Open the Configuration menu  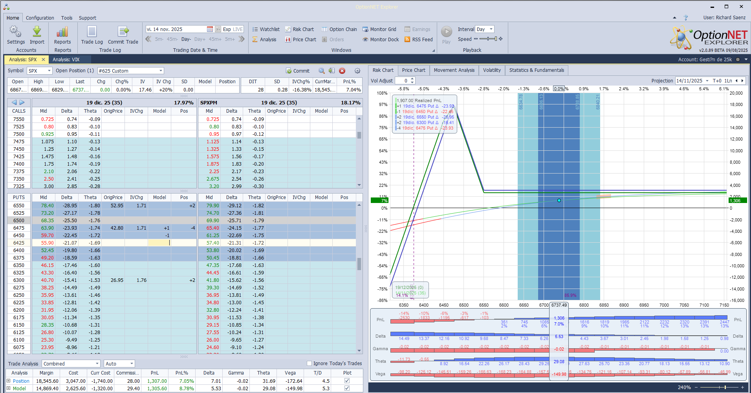[40, 18]
